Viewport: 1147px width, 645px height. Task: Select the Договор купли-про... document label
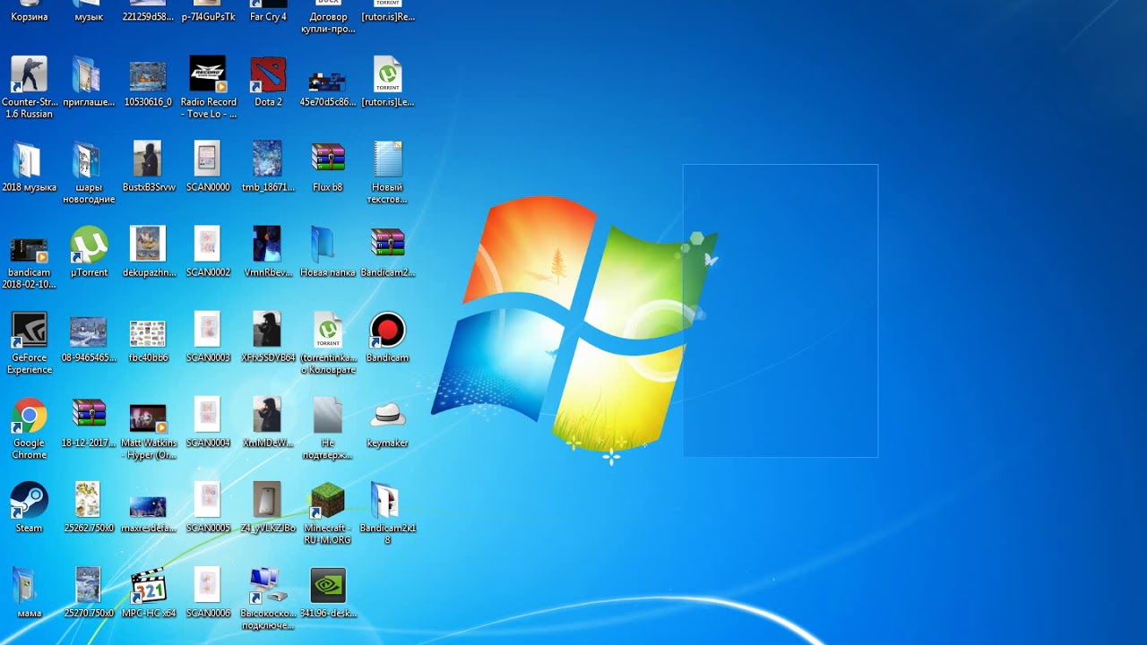tap(328, 23)
